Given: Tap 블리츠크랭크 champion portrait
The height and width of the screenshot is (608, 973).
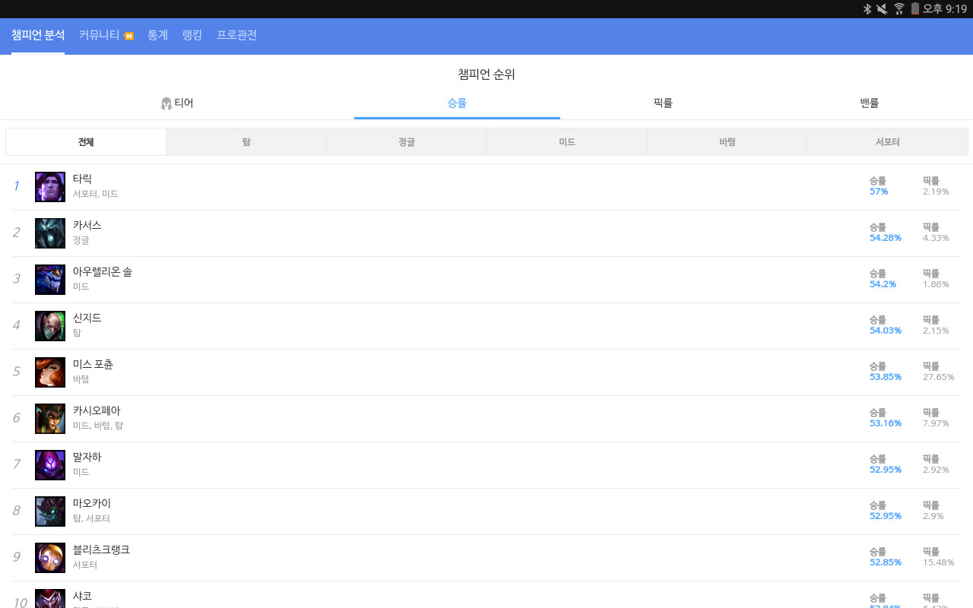Looking at the screenshot, I should 50,558.
